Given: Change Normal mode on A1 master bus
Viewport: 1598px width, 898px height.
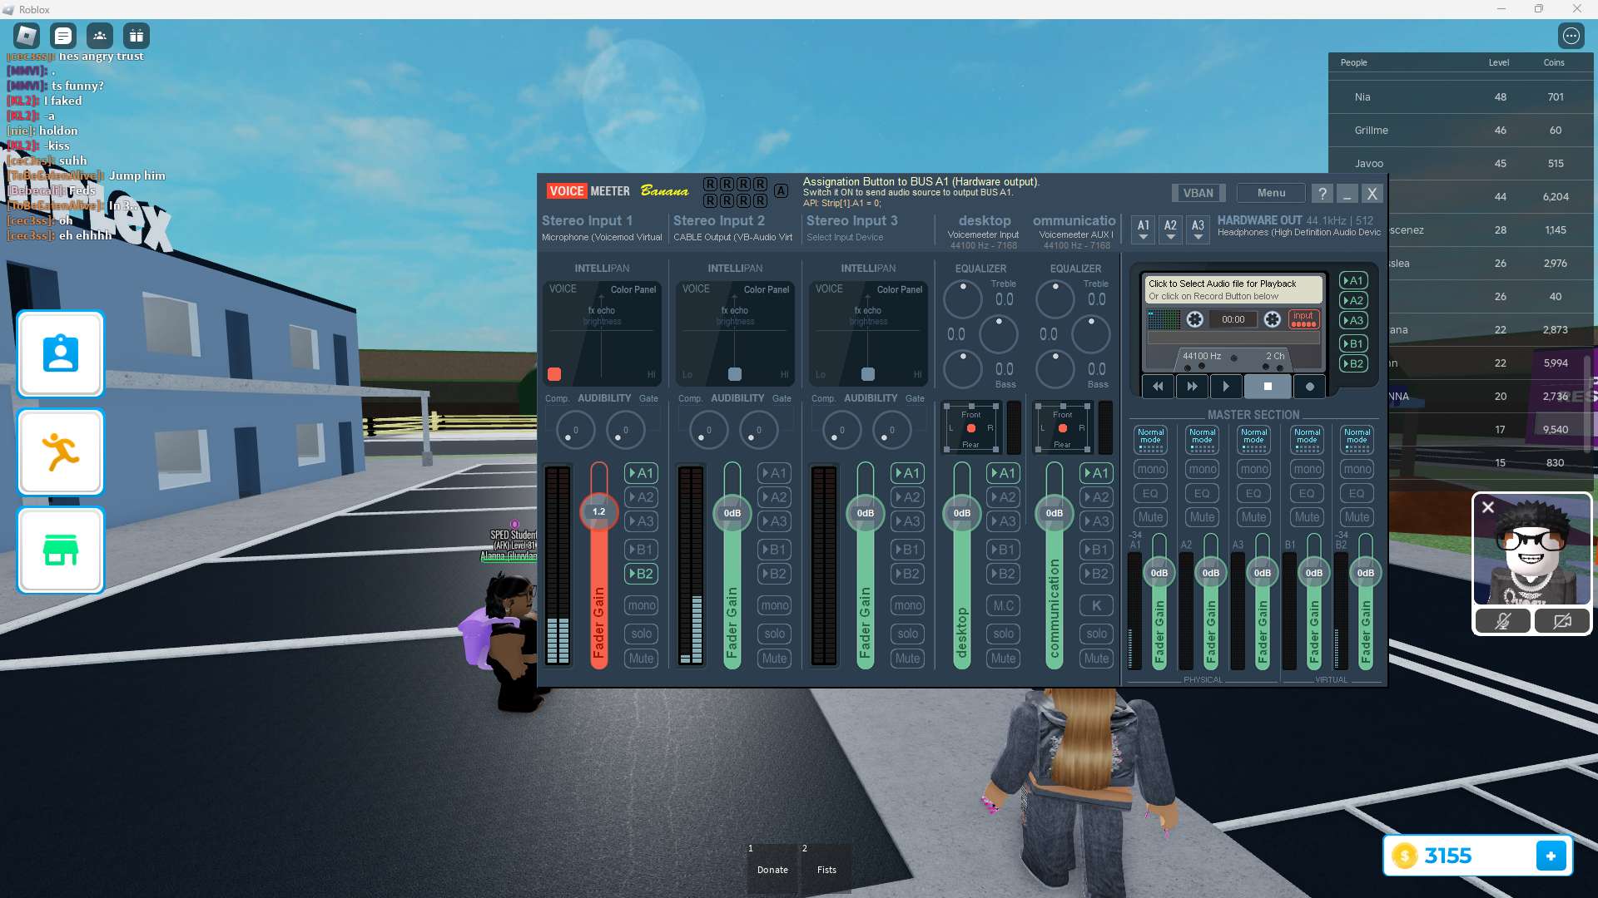Looking at the screenshot, I should [x=1151, y=440].
